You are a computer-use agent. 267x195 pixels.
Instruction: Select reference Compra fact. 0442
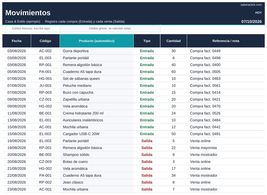(x=226, y=127)
